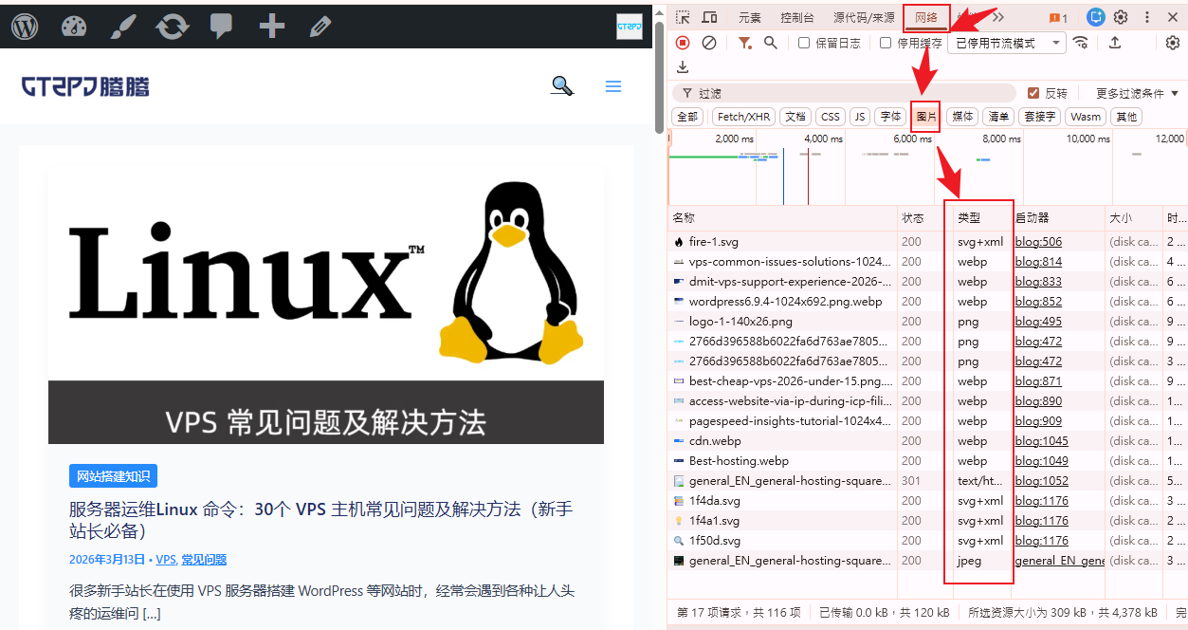Select the Fetch/XHR filter tab
The width and height of the screenshot is (1188, 630).
point(743,117)
